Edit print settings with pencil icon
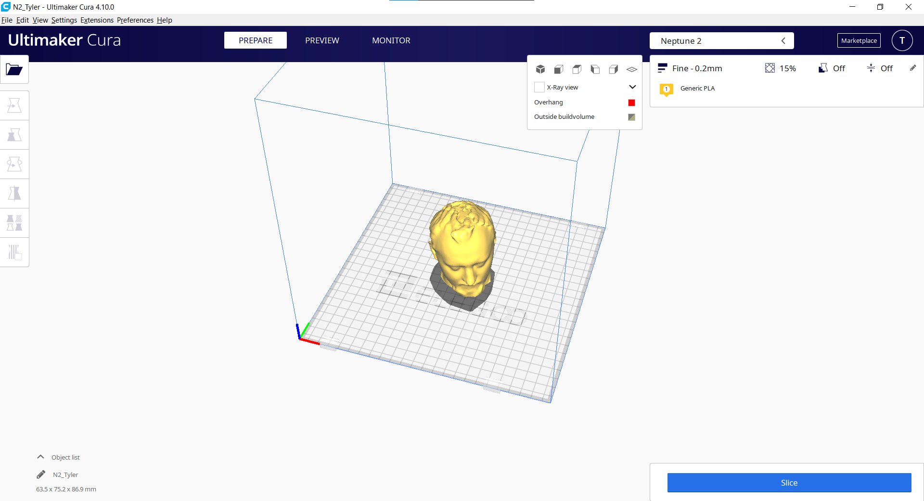The width and height of the screenshot is (924, 501). point(913,68)
